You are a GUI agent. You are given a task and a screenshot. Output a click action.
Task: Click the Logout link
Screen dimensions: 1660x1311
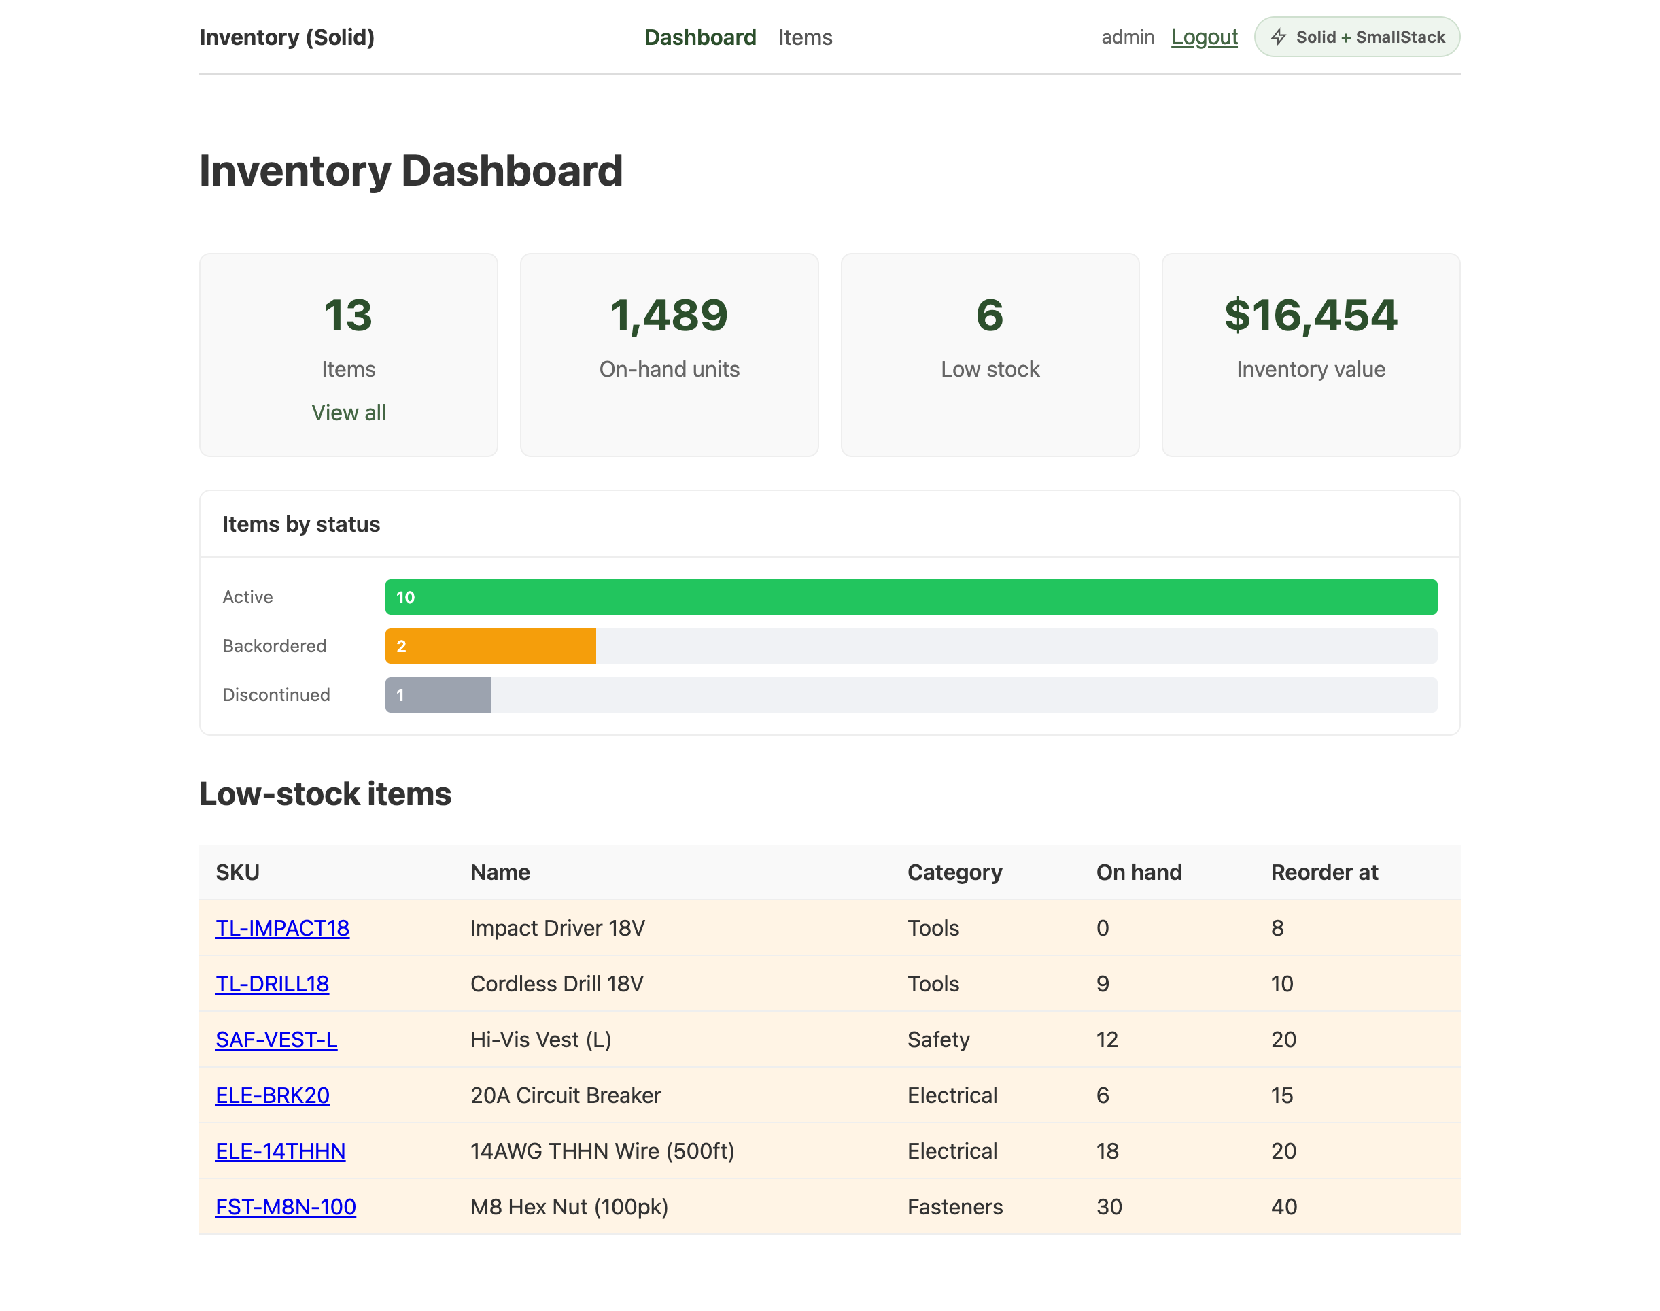click(1204, 37)
